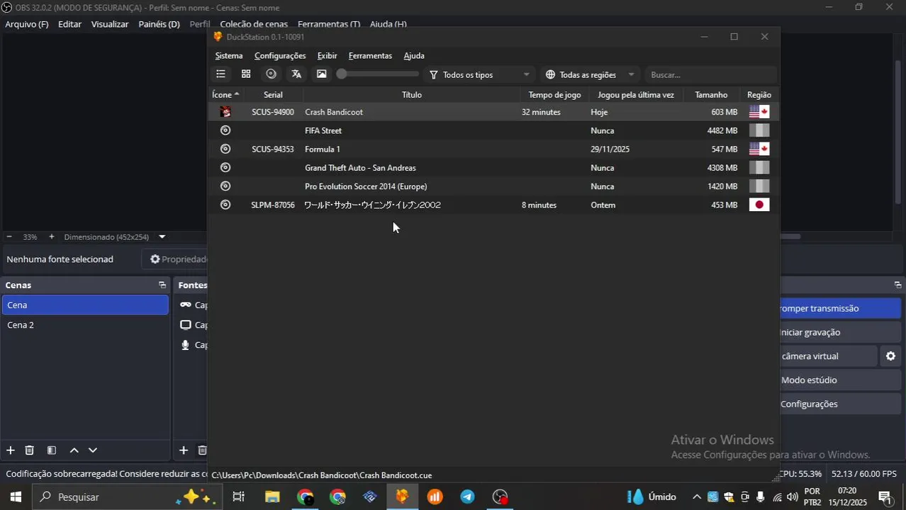906x510 pixels.
Task: Open Telegram from the taskbar
Action: coord(468,497)
